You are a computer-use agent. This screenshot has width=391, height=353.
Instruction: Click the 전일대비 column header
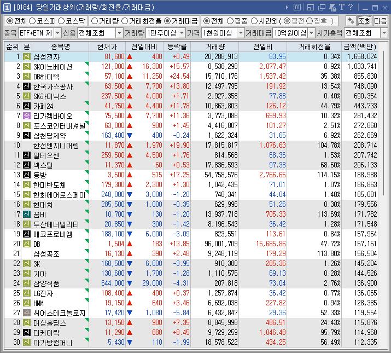pos(144,47)
